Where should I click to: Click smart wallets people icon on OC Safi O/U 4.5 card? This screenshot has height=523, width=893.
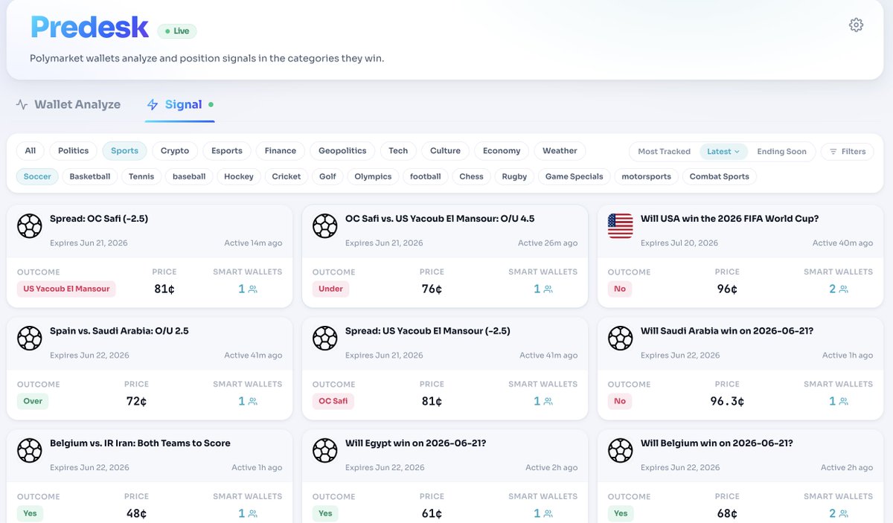tap(548, 289)
